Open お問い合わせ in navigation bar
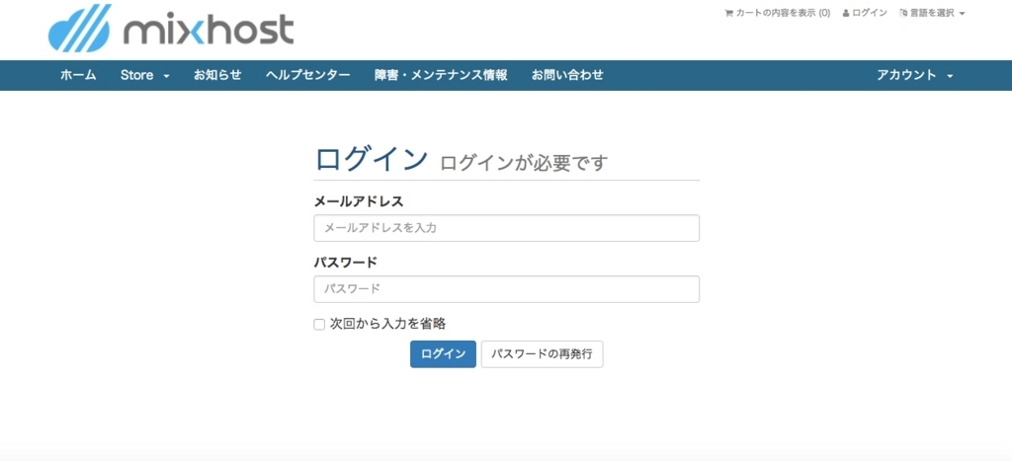The width and height of the screenshot is (1012, 461). (567, 75)
